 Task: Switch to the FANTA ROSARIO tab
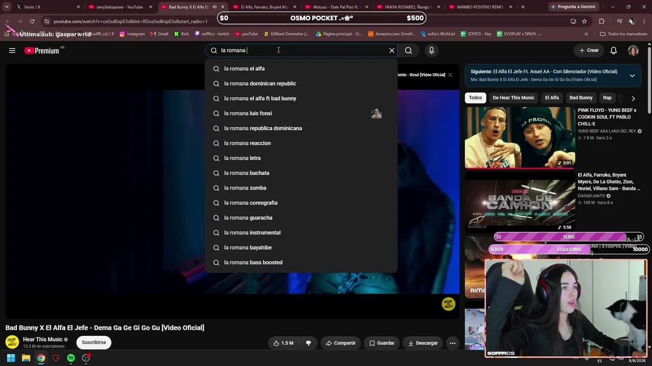(407, 7)
